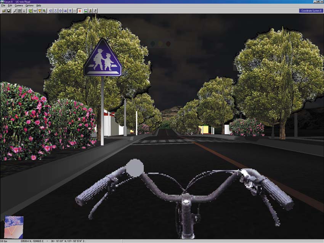Click the blue vertical move arrows icon
324x243 pixels.
[56, 11]
